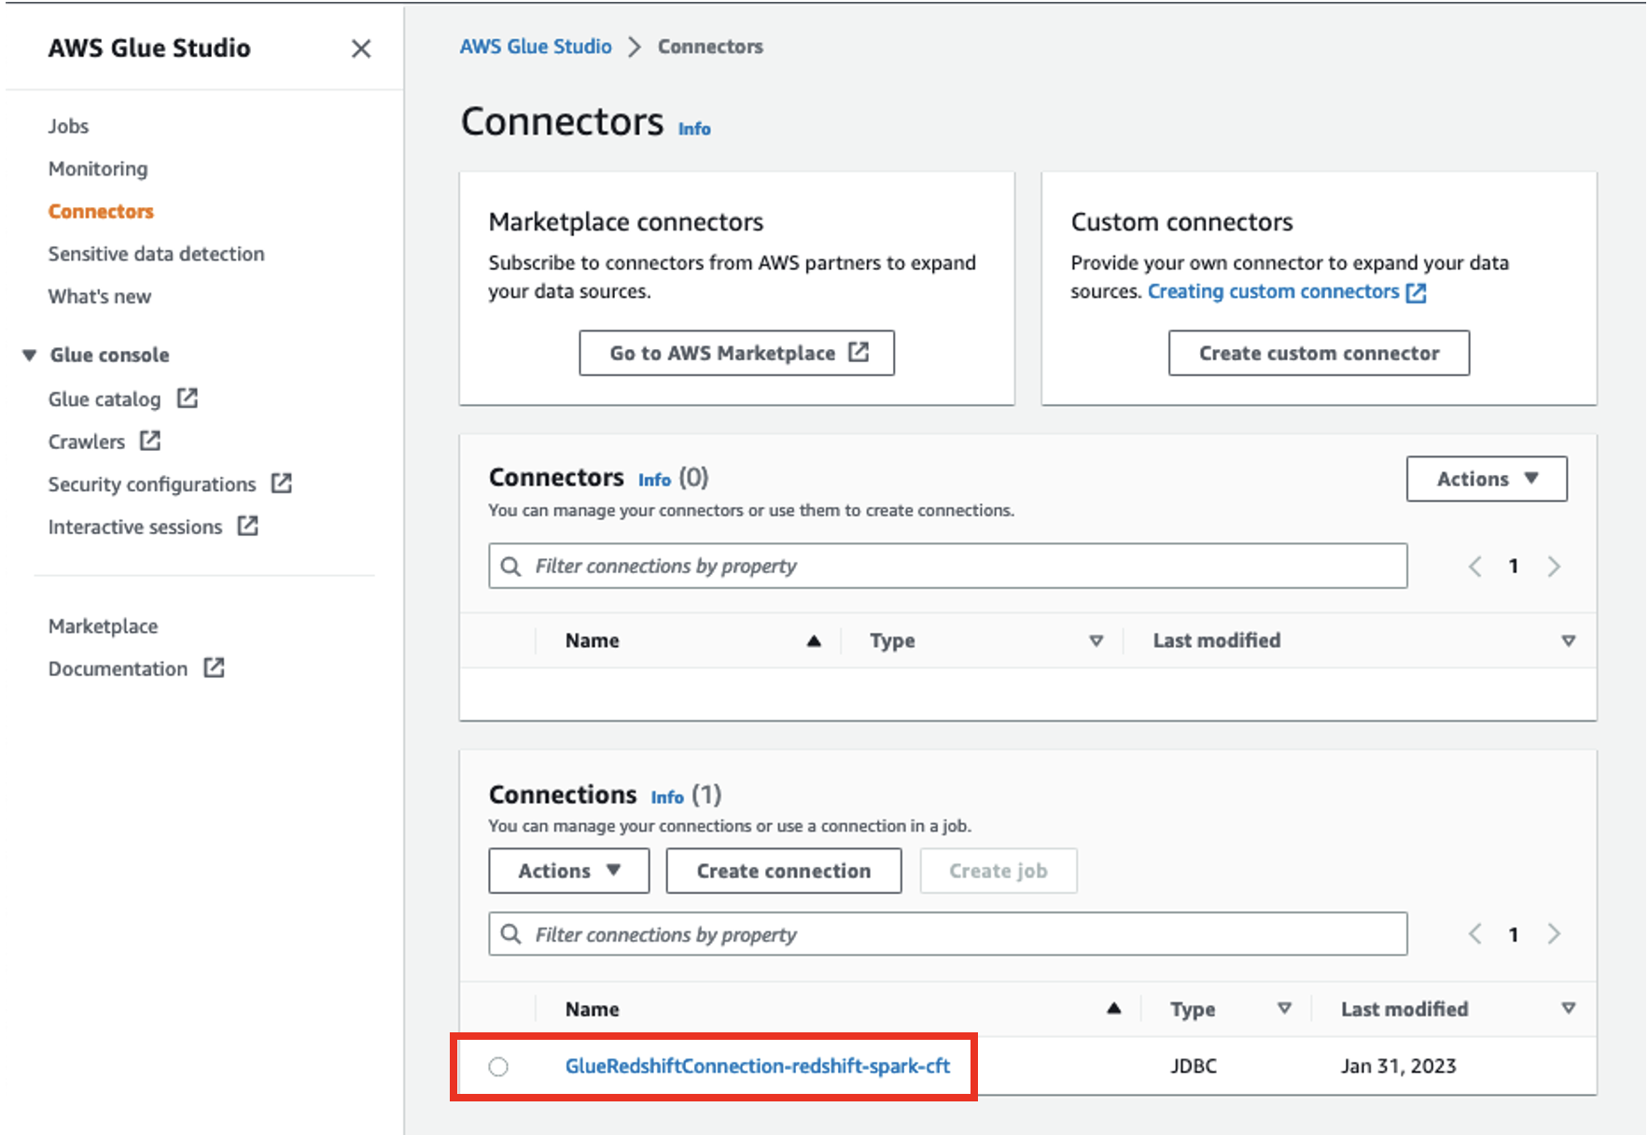Image resolution: width=1648 pixels, height=1135 pixels.
Task: Navigate to AWS Glue Studio breadcrumb
Action: tap(536, 47)
